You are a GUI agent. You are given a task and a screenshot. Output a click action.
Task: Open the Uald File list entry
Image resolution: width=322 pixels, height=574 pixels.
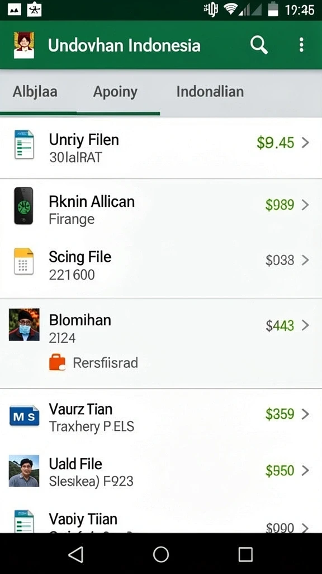(x=161, y=471)
